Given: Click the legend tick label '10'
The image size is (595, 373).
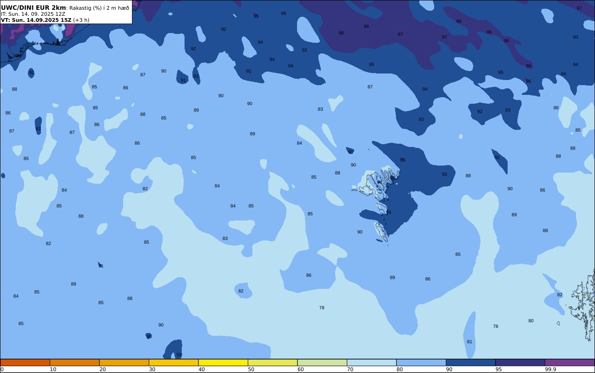Looking at the screenshot, I should (x=53, y=369).
